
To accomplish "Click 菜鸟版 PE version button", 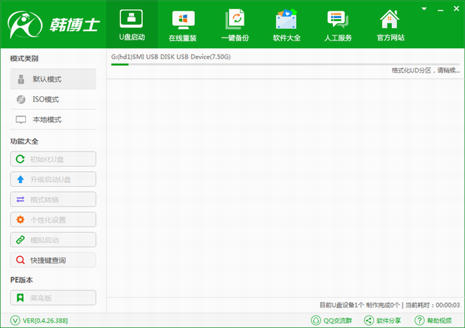I will click(53, 297).
